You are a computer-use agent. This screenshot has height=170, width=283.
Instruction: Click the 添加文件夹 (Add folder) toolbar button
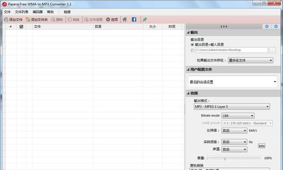pos(37,19)
